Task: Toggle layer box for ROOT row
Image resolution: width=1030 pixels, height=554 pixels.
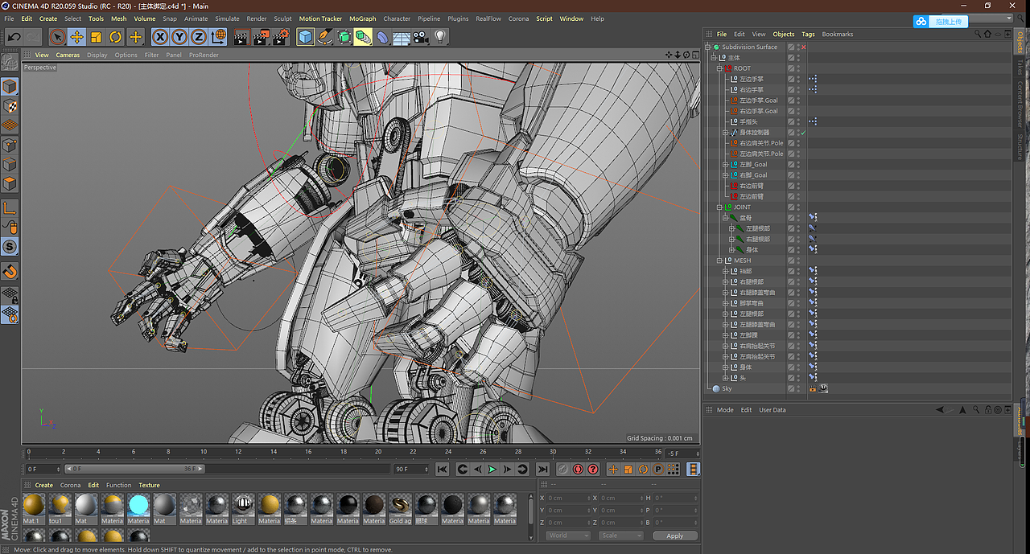Action: click(x=791, y=68)
